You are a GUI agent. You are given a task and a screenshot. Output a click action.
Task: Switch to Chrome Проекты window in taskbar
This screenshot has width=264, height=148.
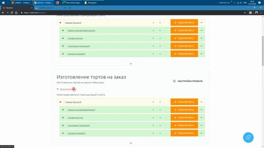click(x=43, y=3)
